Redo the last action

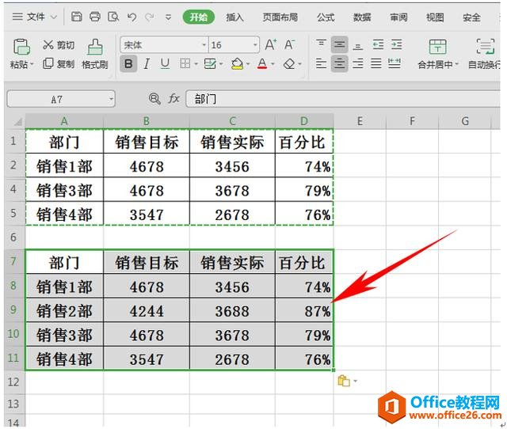pyautogui.click(x=150, y=17)
